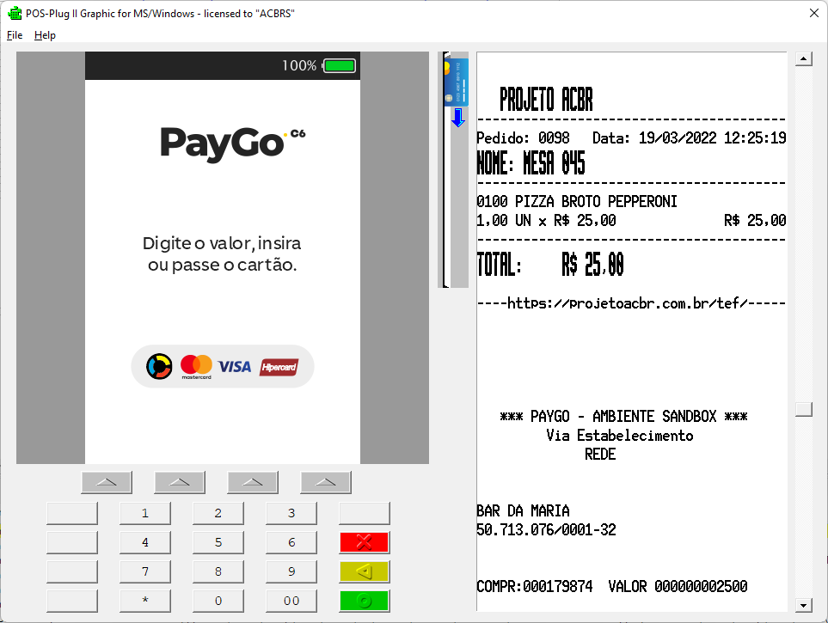Click the Elo card brand logo

159,366
